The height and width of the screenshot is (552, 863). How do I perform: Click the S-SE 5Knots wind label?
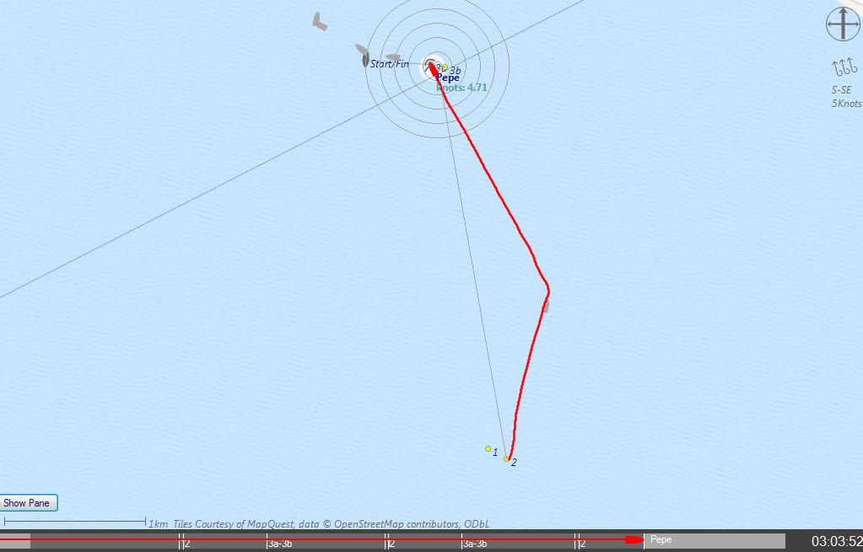click(846, 97)
